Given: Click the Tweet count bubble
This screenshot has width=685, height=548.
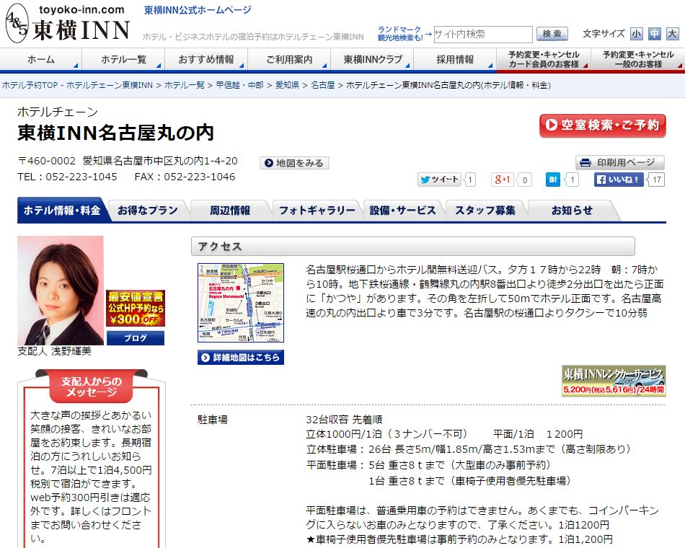Looking at the screenshot, I should tap(470, 180).
